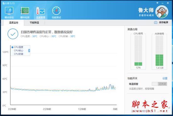Expand the chart legend arrow
Viewport: 173px width, 116px height.
29,51
